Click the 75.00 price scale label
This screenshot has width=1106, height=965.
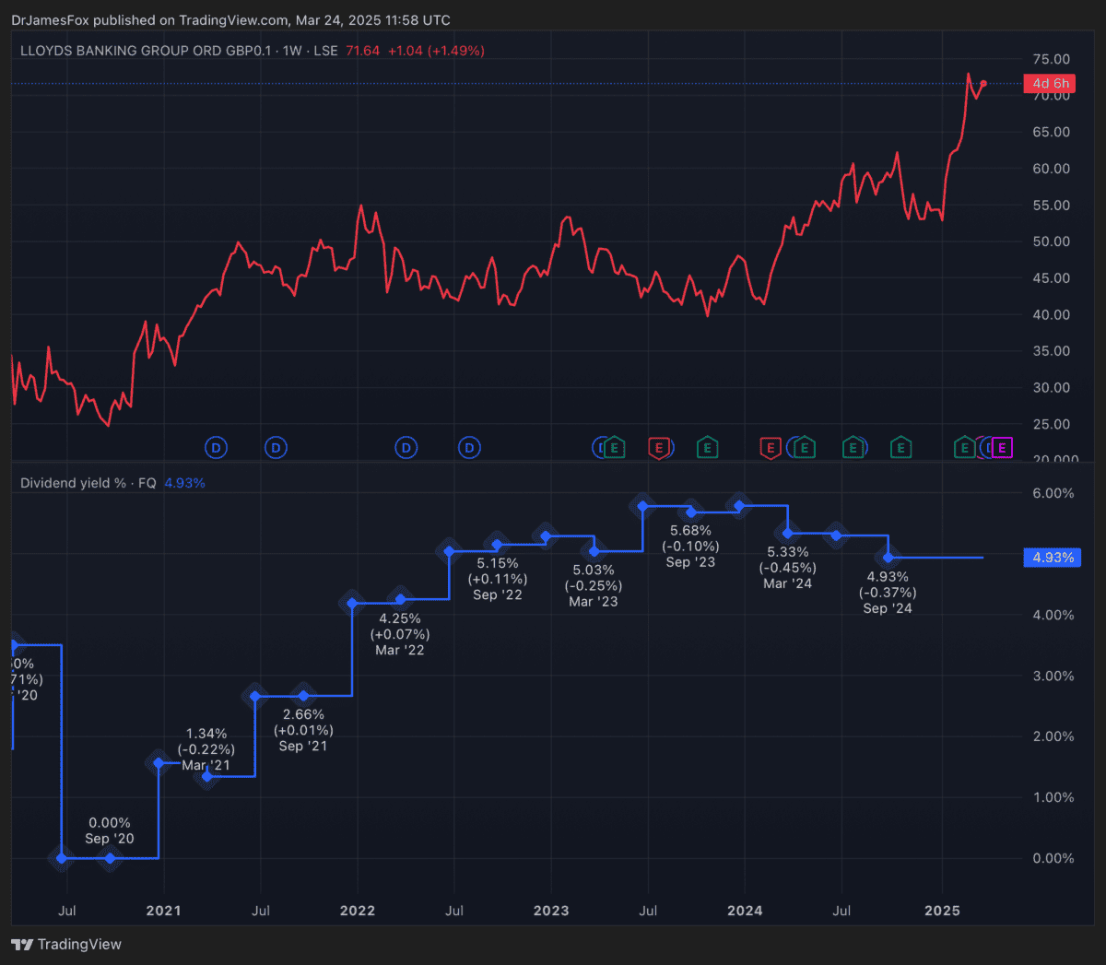(1052, 59)
